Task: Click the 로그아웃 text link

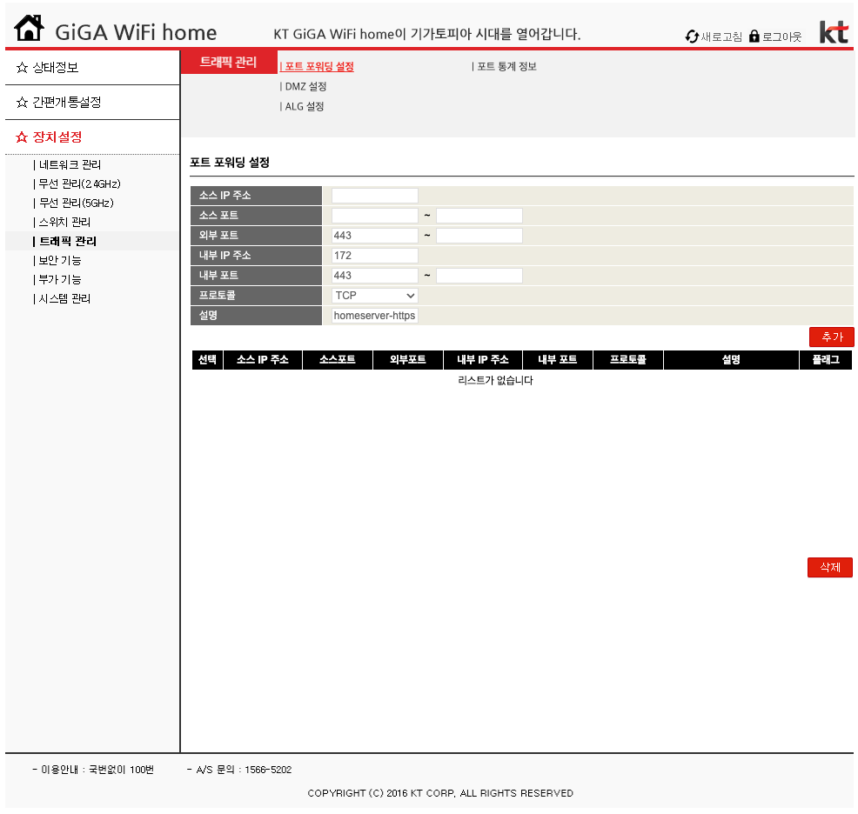Action: point(782,37)
